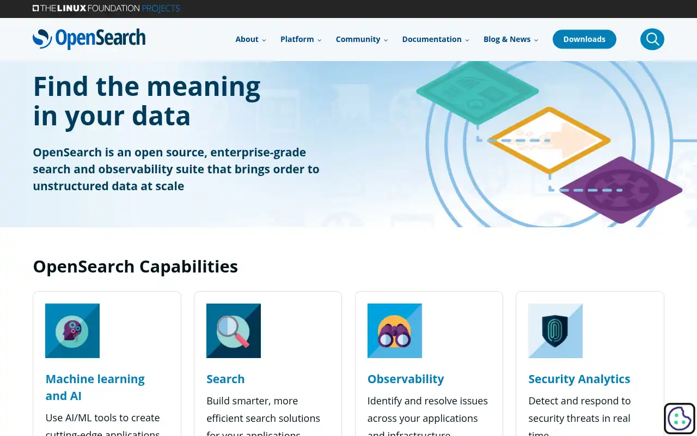Click the hero diamond flow illustration
The image size is (697, 436).
tap(549, 143)
